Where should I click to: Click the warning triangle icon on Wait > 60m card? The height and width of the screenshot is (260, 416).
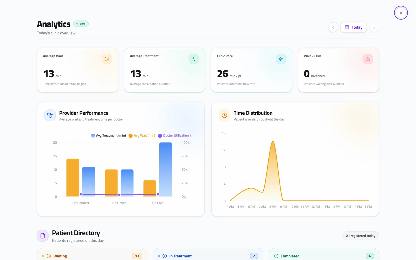click(368, 59)
